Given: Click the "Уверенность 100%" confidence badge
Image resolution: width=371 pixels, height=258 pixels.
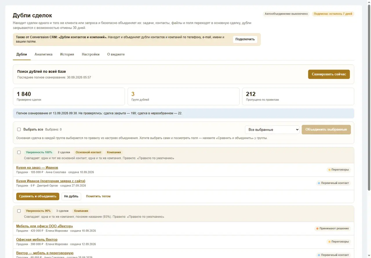Looking at the screenshot, I should tap(39, 152).
